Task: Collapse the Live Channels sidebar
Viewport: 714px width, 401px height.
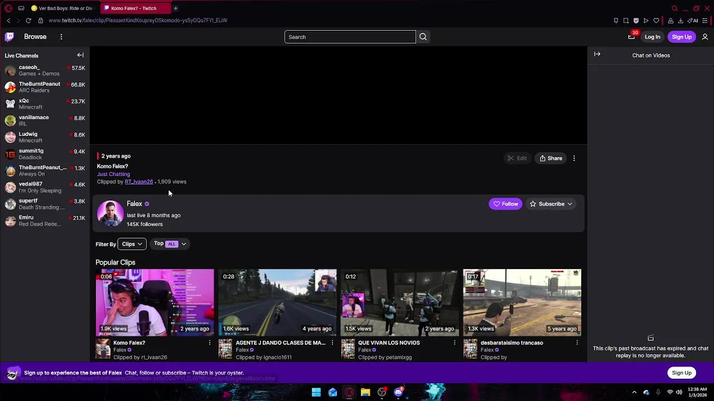Action: click(80, 55)
